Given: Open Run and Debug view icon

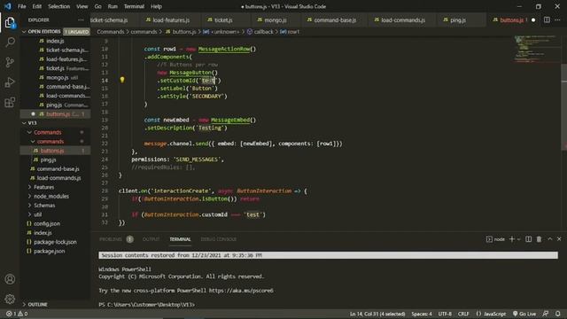Looking at the screenshot, I should tap(10, 82).
